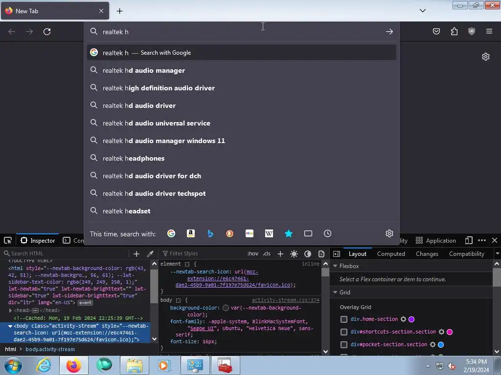The image size is (501, 375).
Task: Toggle :hov pseudo-class panel
Action: point(253,254)
